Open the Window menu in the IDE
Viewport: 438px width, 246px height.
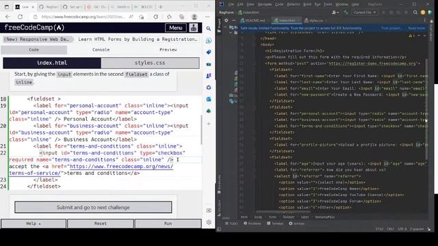(x=342, y=4)
